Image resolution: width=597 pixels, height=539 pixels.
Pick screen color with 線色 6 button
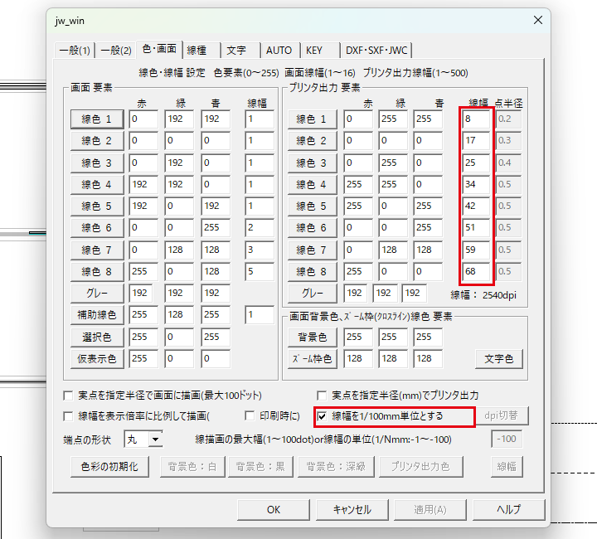(x=97, y=228)
